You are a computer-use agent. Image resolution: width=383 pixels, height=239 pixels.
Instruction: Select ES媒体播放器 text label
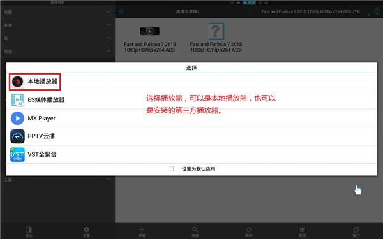(46, 100)
